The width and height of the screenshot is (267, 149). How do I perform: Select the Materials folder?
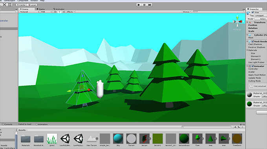pos(26,140)
